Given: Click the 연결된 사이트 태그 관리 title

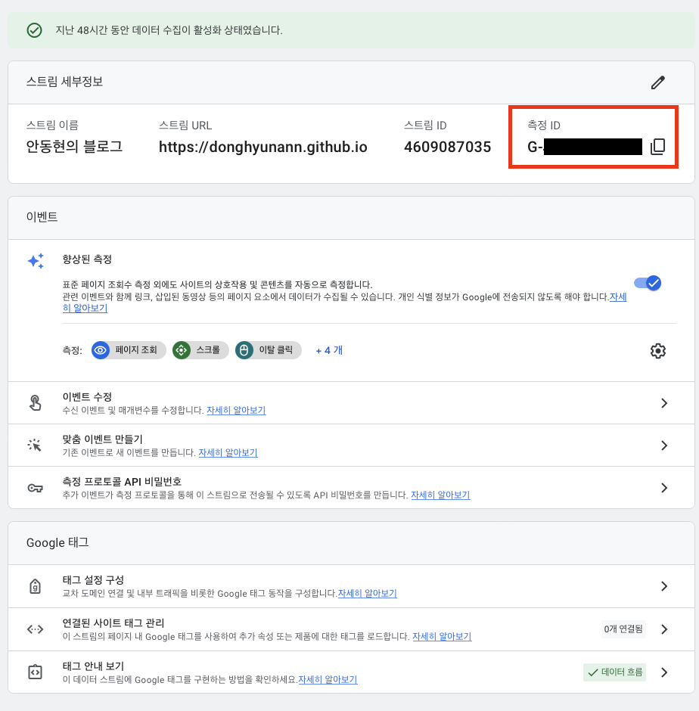Looking at the screenshot, I should pos(113,623).
